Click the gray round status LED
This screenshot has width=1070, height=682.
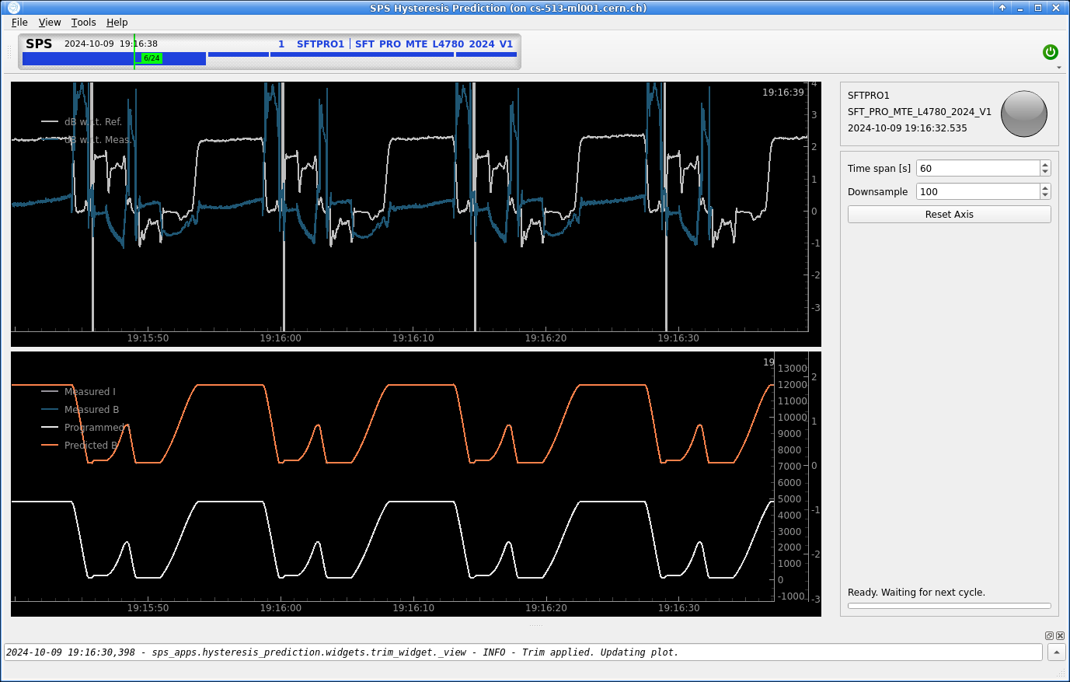coord(1023,114)
